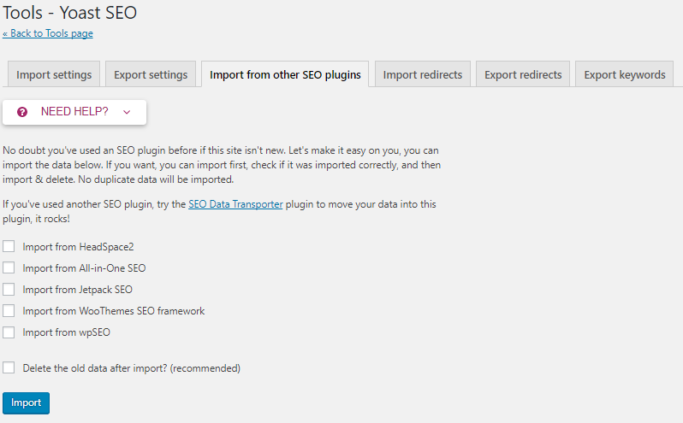Click the paragraph starting "No doubt you've used"
The width and height of the screenshot is (683, 423).
[x=222, y=165]
